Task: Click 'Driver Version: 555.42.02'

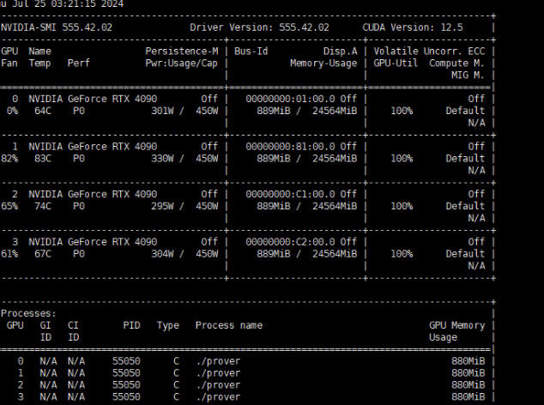Action: point(259,27)
